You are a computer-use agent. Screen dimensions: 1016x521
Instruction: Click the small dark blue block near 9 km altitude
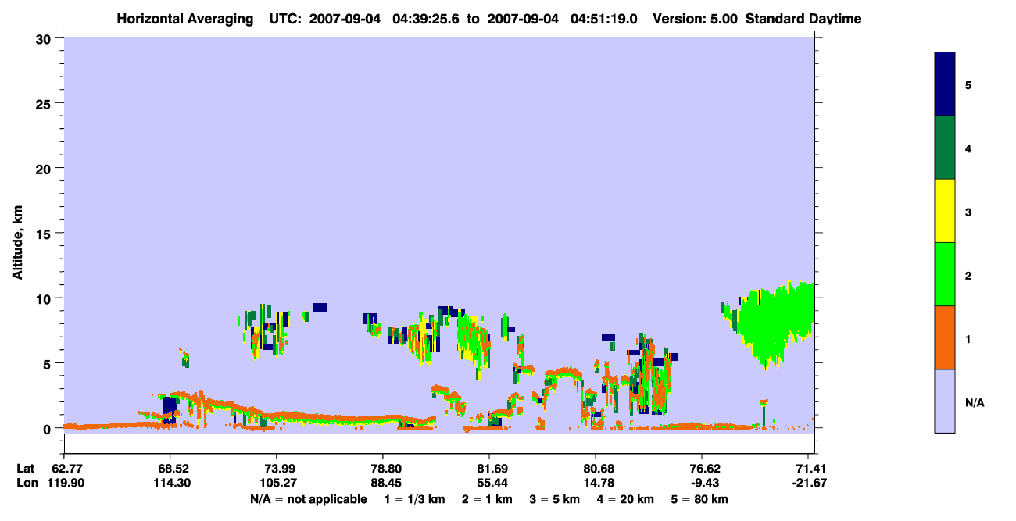tap(320, 307)
